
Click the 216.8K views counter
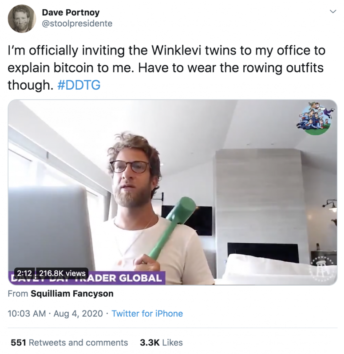pyautogui.click(x=62, y=273)
